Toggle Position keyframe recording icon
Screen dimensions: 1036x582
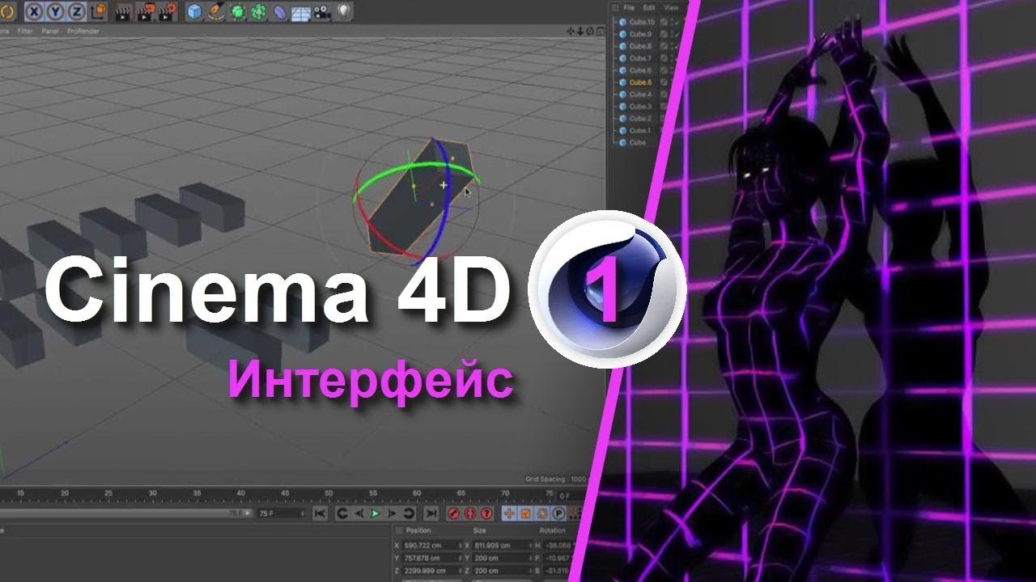pyautogui.click(x=509, y=513)
